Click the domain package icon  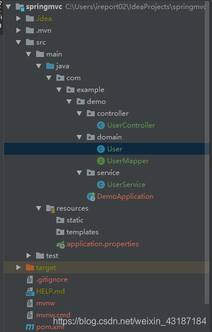pyautogui.click(x=91, y=137)
